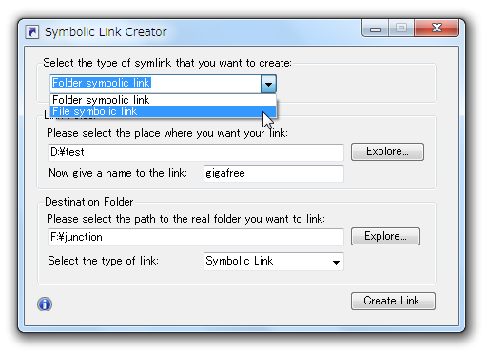
Task: Maximize the Symbolic Link Creator window
Action: coord(401,29)
